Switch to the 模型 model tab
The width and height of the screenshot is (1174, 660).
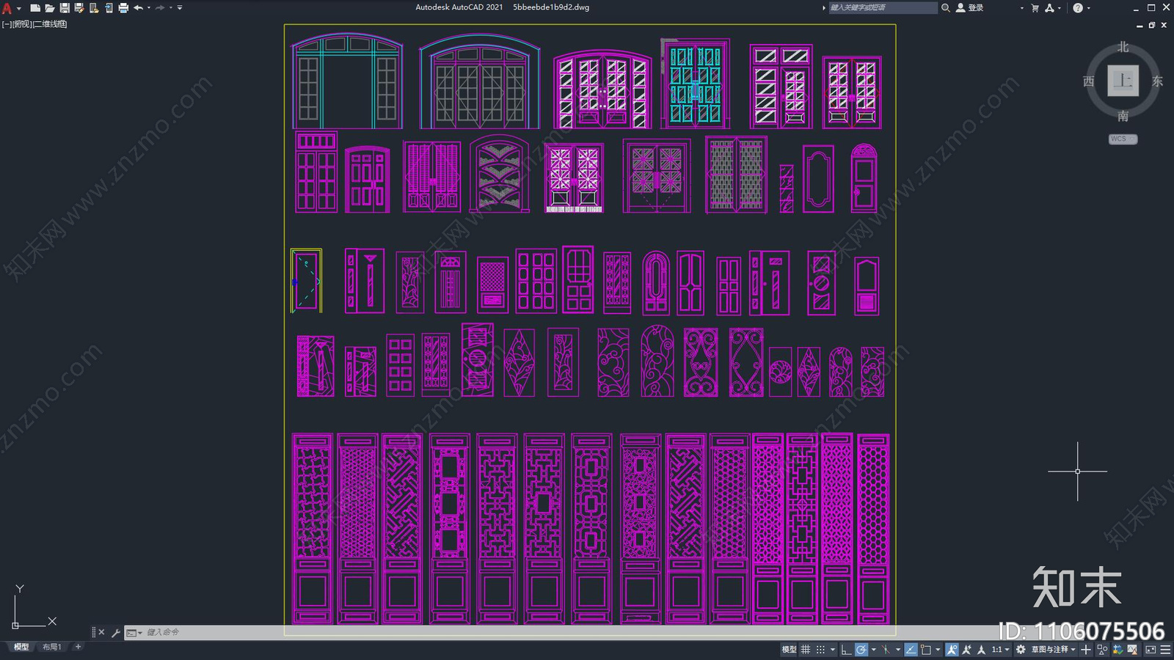(21, 647)
